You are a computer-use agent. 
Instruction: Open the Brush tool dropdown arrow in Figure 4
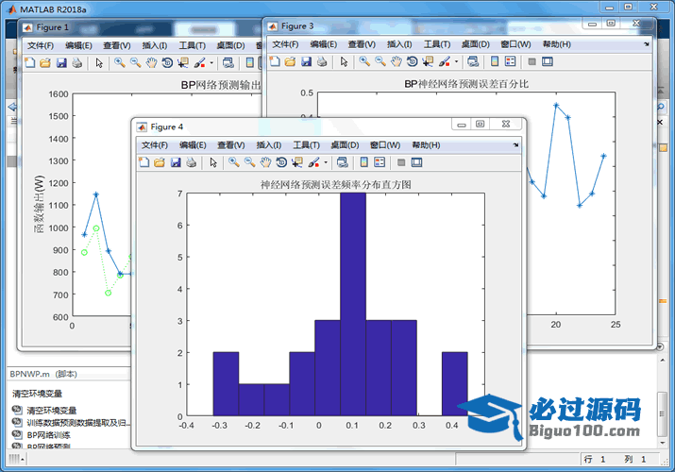[326, 162]
